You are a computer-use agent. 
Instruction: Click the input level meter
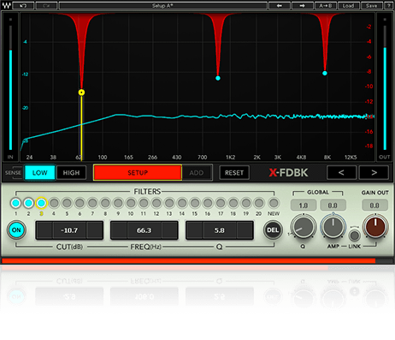(x=10, y=88)
